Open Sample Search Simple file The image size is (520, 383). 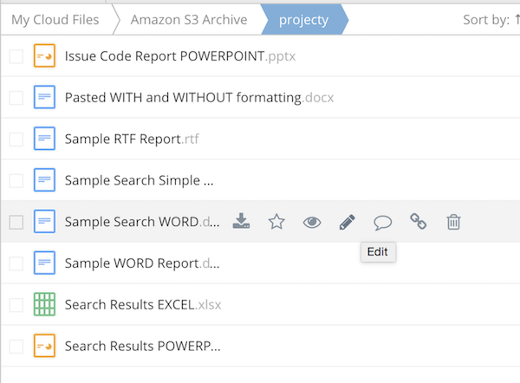(139, 181)
